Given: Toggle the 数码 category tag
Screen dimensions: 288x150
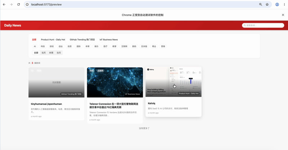Looking at the screenshot, I should click(134, 46).
